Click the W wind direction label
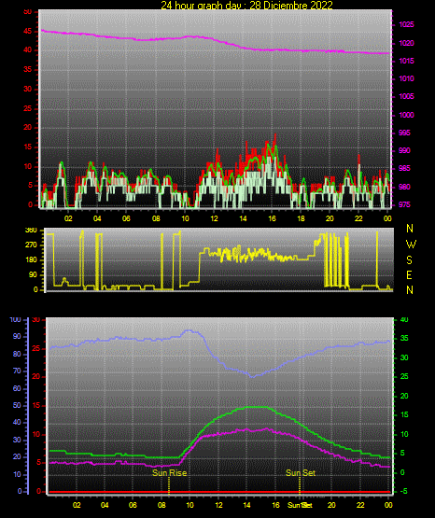 point(411,245)
